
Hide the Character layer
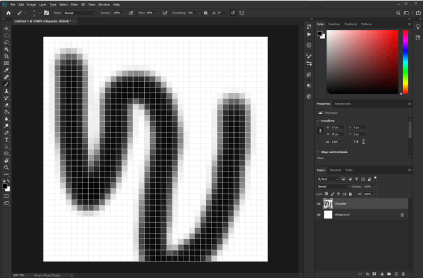(x=319, y=204)
